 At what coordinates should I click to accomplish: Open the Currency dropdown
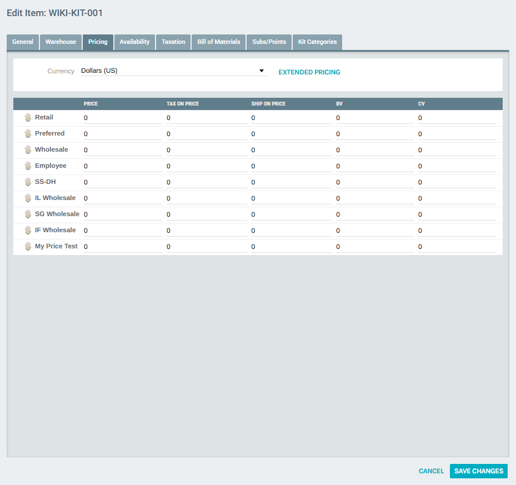point(173,71)
